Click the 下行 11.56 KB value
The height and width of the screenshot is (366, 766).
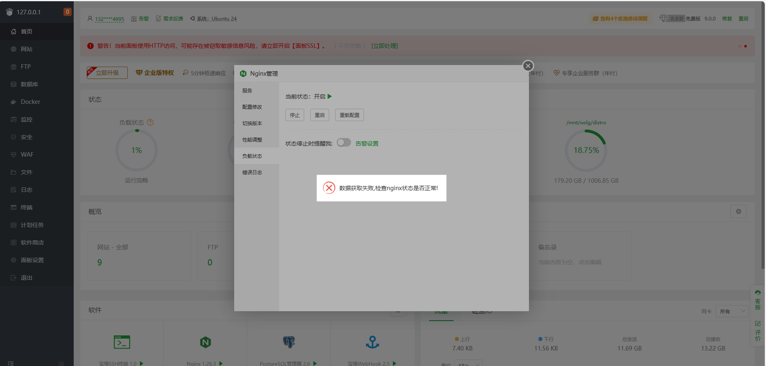coord(546,348)
